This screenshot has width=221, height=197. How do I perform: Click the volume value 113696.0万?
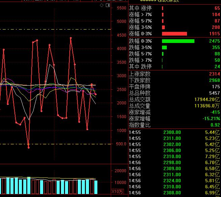(207, 106)
